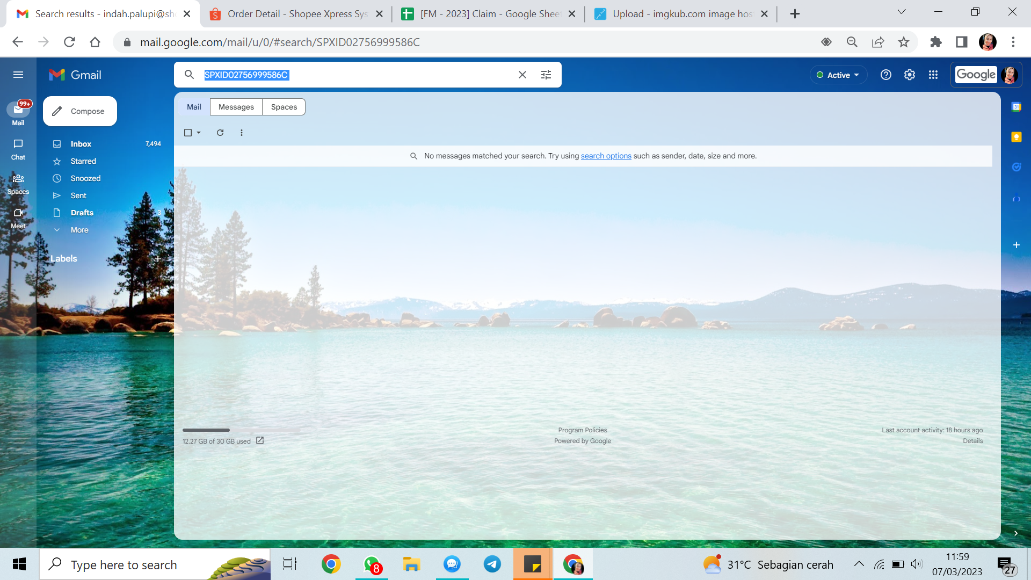
Task: Click the Chrome address bar URL
Action: click(x=280, y=42)
